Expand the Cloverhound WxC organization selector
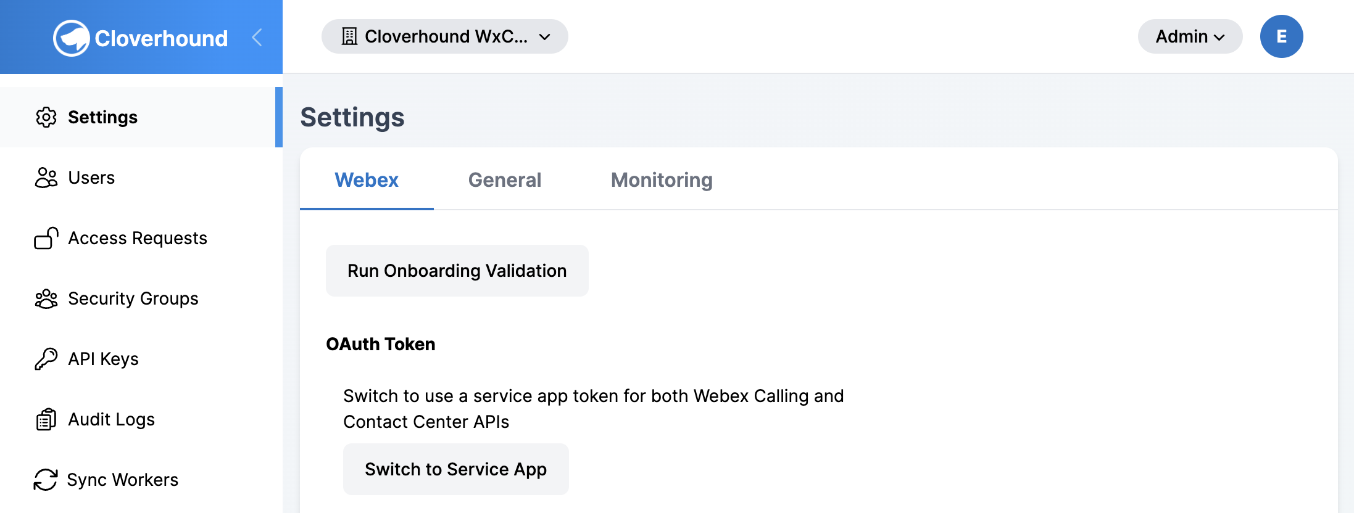Screen dimensions: 1354x513 444,36
